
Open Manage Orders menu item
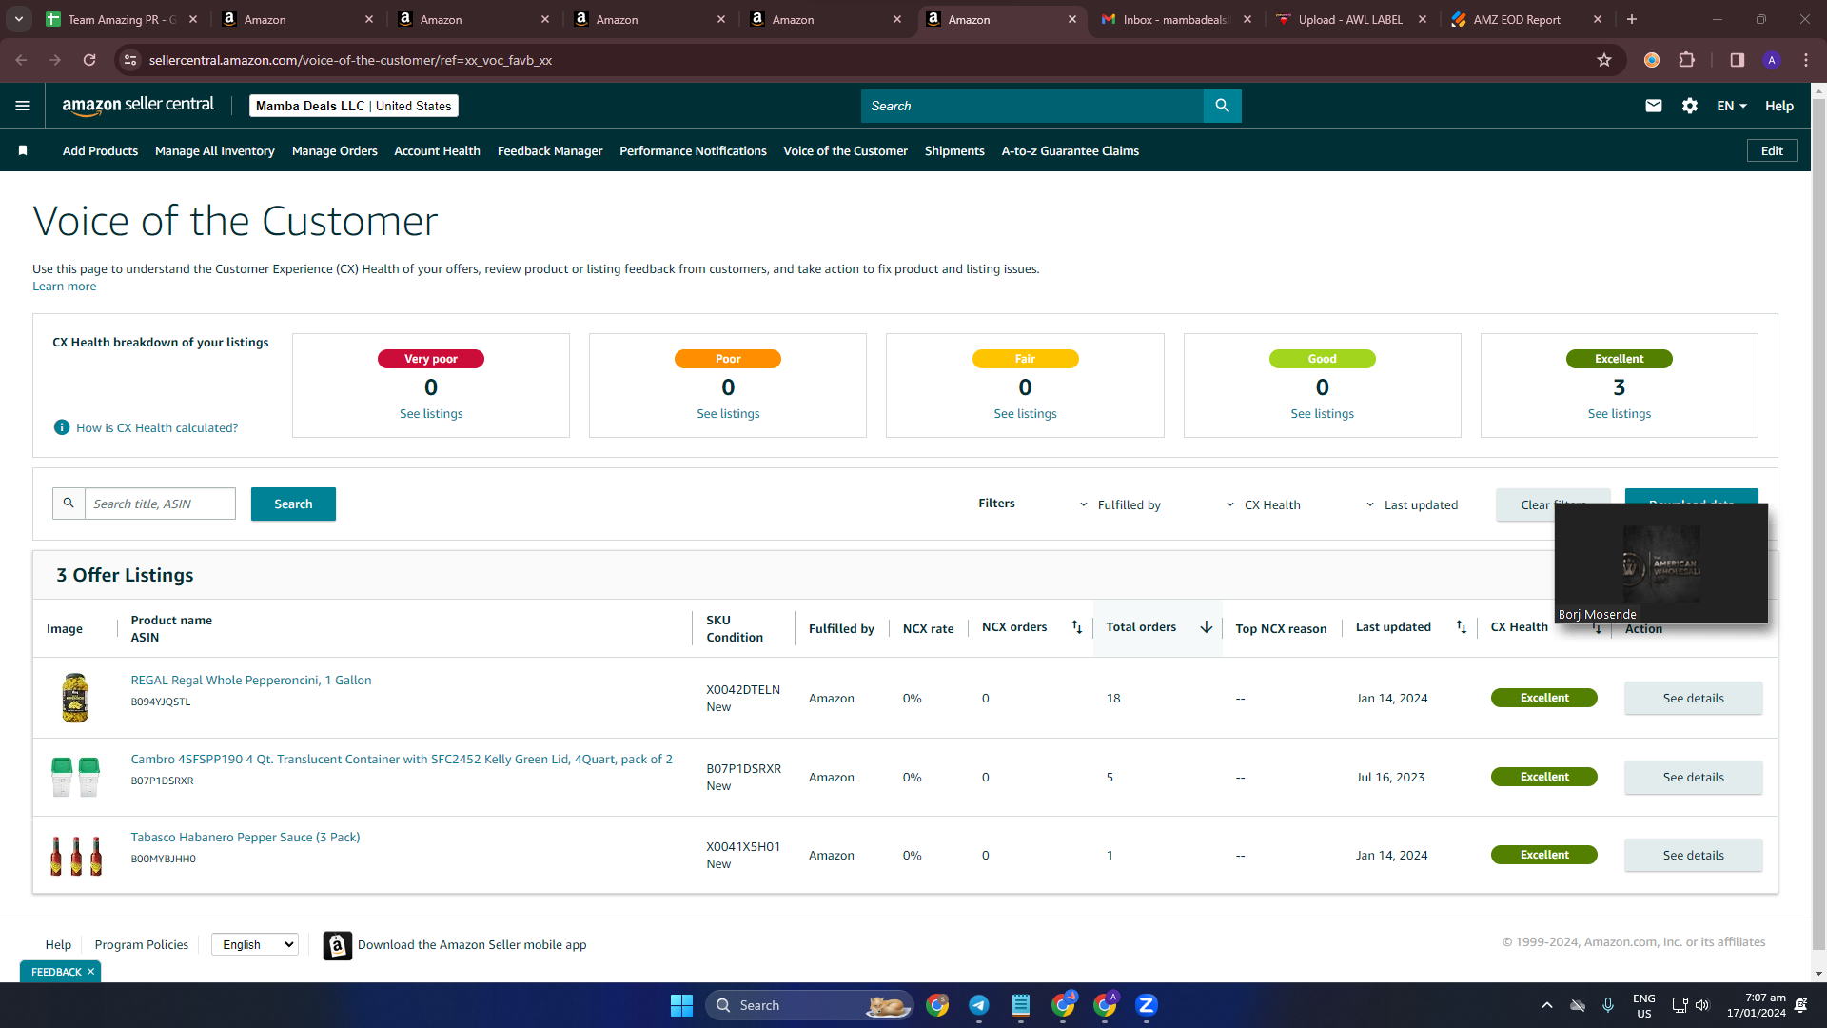click(335, 150)
